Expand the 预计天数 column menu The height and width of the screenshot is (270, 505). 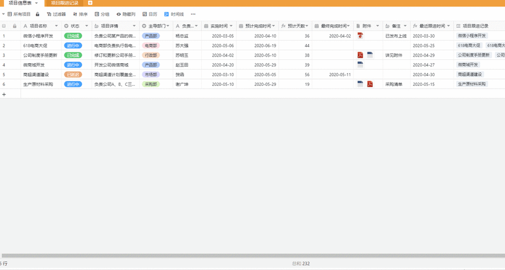[307, 26]
